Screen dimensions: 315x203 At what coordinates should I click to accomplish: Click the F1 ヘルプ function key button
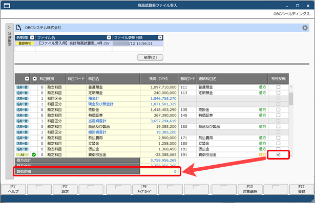coord(13,189)
